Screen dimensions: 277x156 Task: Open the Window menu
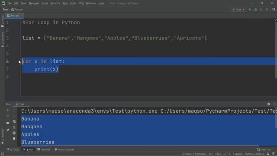(91, 3)
